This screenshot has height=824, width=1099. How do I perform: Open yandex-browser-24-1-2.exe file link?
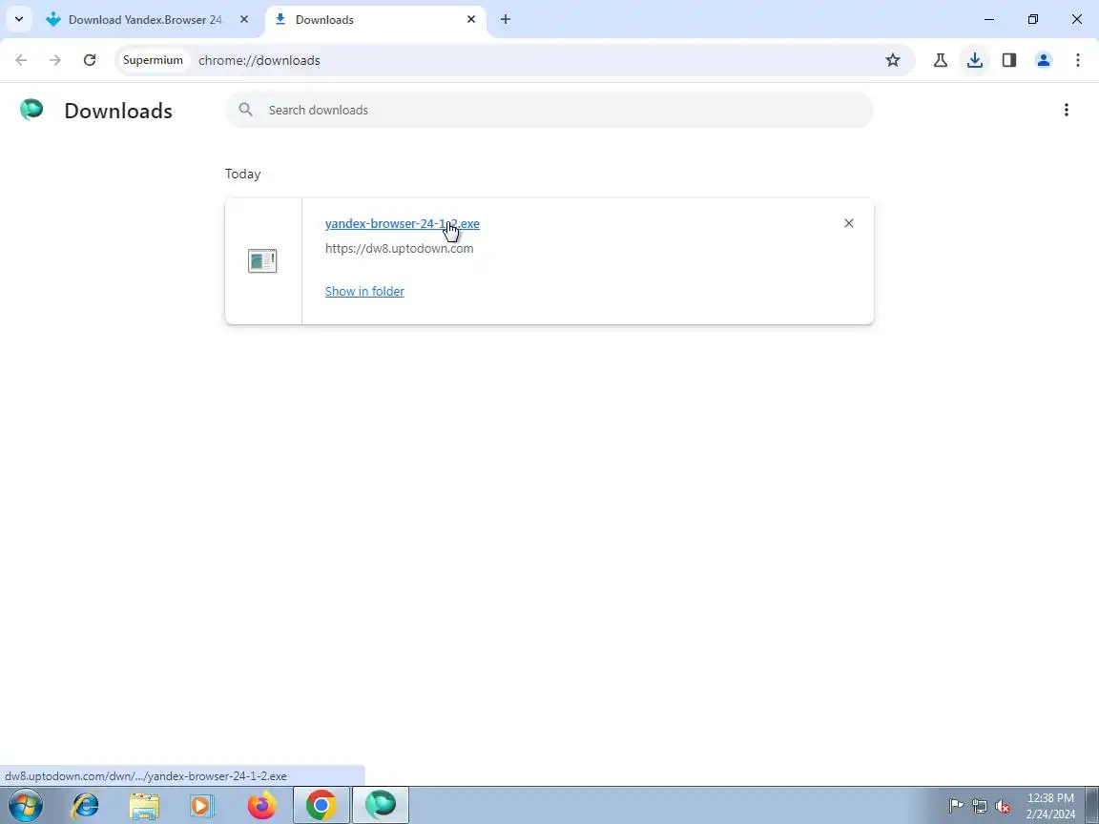(x=403, y=223)
